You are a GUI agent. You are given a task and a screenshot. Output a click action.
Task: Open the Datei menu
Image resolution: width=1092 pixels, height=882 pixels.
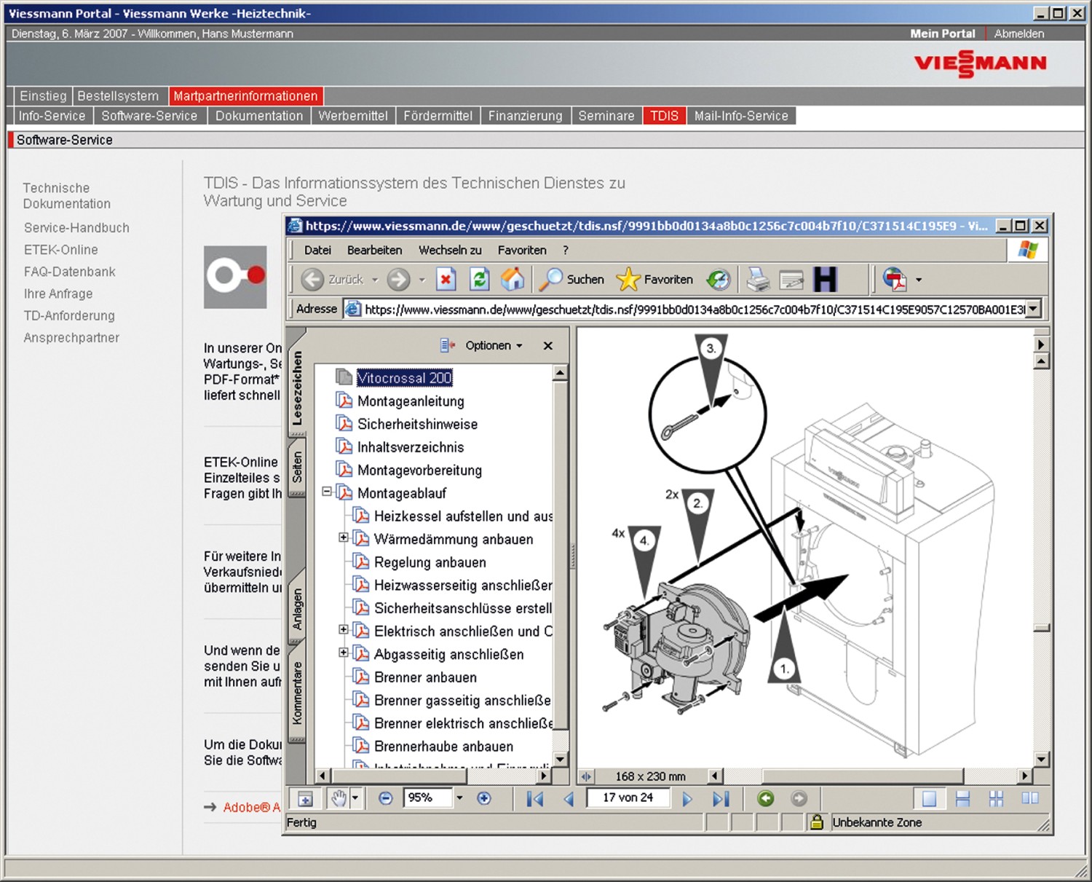[x=317, y=250]
